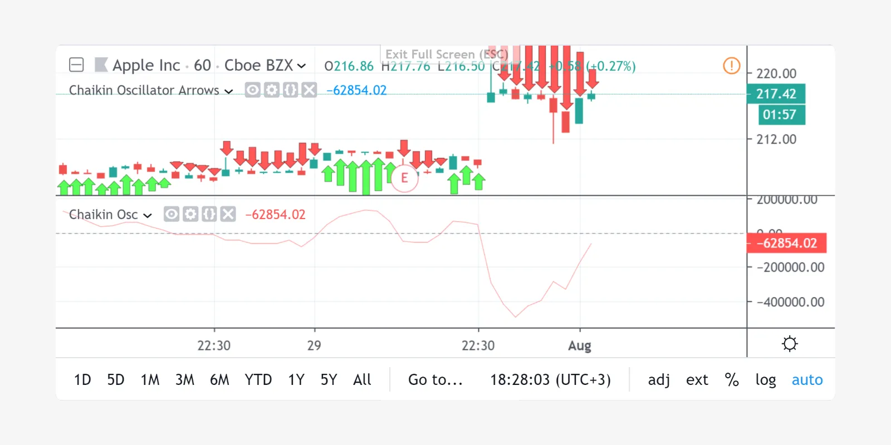Expand Chaikin Oscillator Arrows legend chevron
The height and width of the screenshot is (445, 891).
228,91
